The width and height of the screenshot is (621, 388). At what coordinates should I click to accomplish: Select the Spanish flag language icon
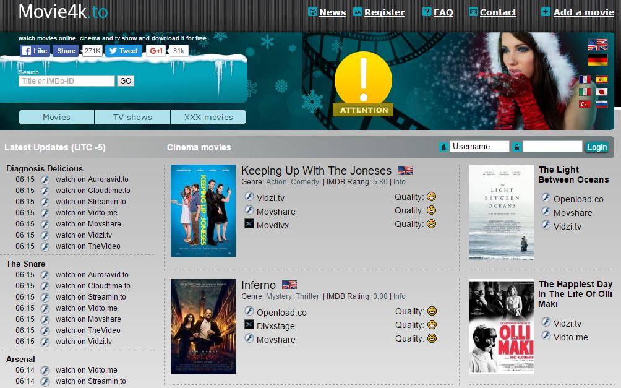[602, 80]
